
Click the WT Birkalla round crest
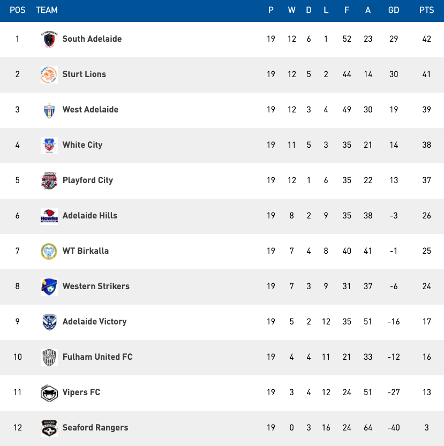pos(49,251)
